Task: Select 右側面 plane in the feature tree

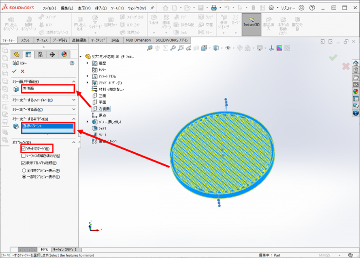Action: point(105,109)
